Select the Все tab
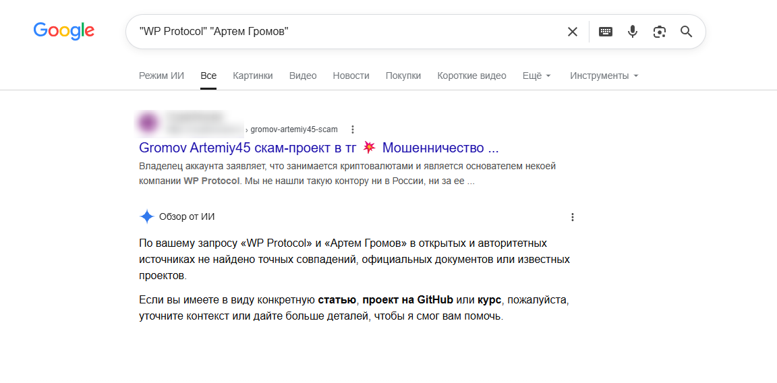 point(208,76)
